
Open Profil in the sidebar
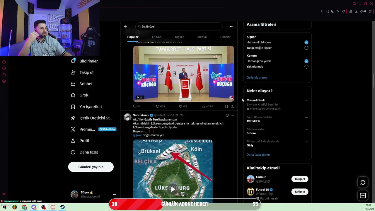coord(80,141)
